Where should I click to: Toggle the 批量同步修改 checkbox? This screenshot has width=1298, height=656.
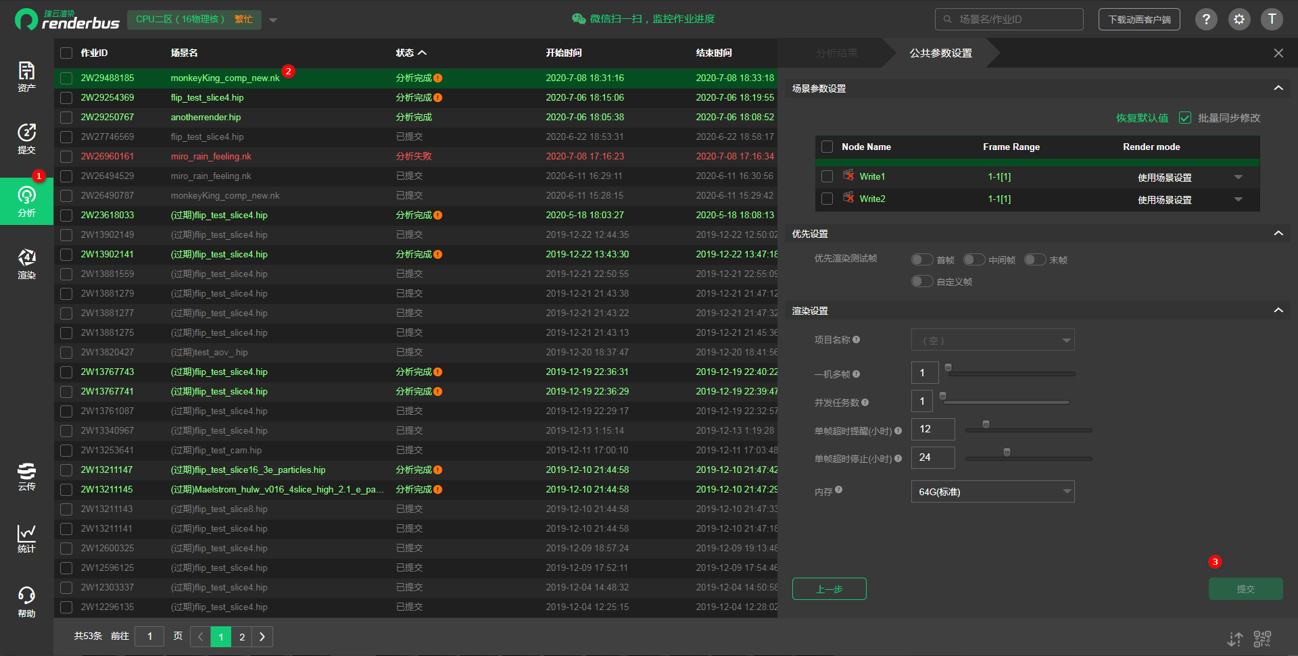point(1184,118)
